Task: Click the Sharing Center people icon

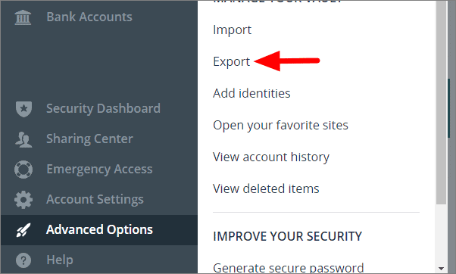Action: (23, 139)
